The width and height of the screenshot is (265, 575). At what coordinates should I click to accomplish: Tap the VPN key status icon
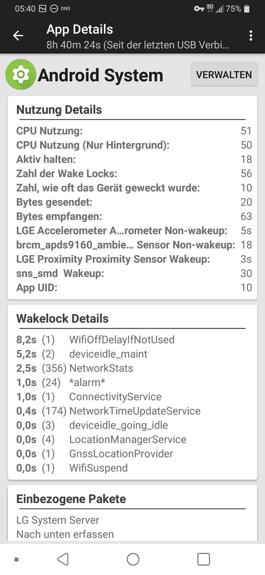click(x=199, y=9)
